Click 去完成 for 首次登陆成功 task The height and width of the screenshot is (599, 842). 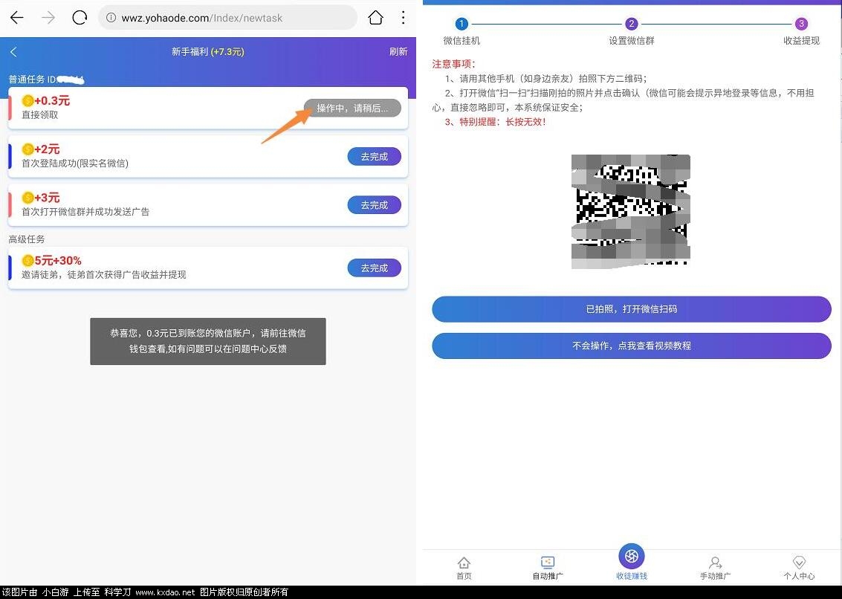tap(375, 156)
